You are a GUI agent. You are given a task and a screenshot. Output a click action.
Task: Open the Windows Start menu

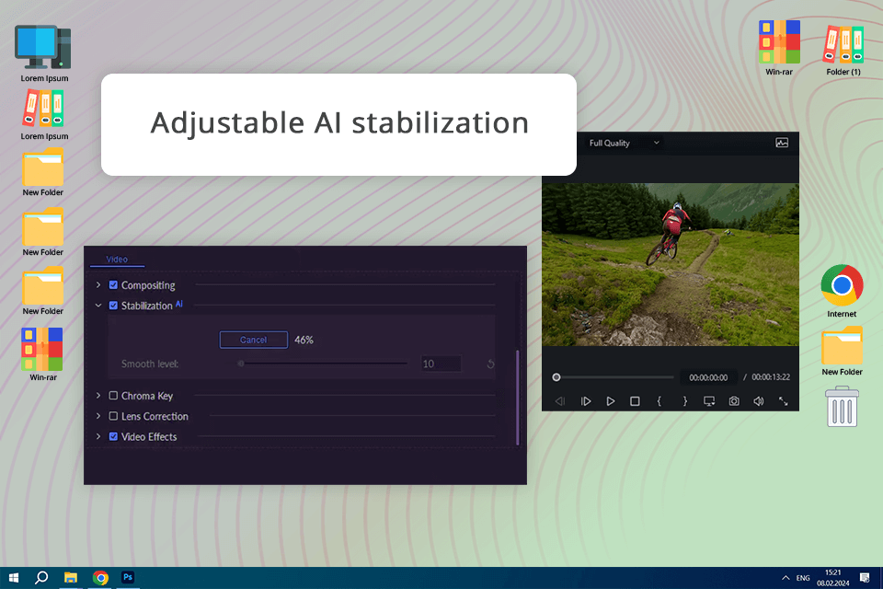point(14,578)
